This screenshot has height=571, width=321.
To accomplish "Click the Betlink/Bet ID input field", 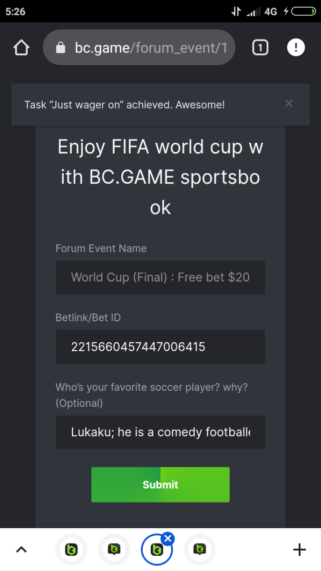I will coord(160,347).
